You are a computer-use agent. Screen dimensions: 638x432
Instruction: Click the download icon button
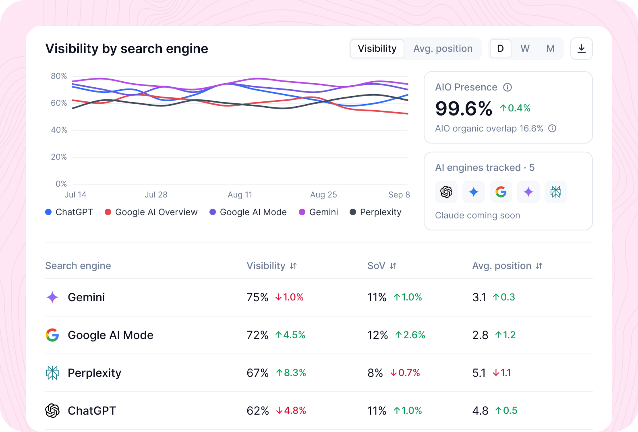(582, 49)
